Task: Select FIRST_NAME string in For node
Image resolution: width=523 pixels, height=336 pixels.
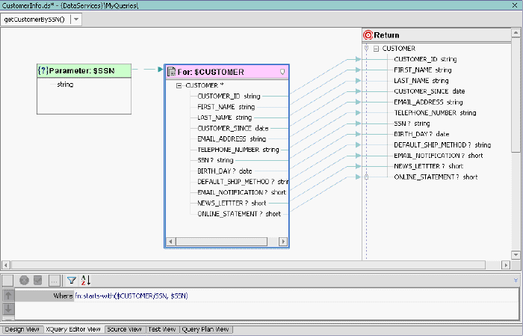Action: 226,107
